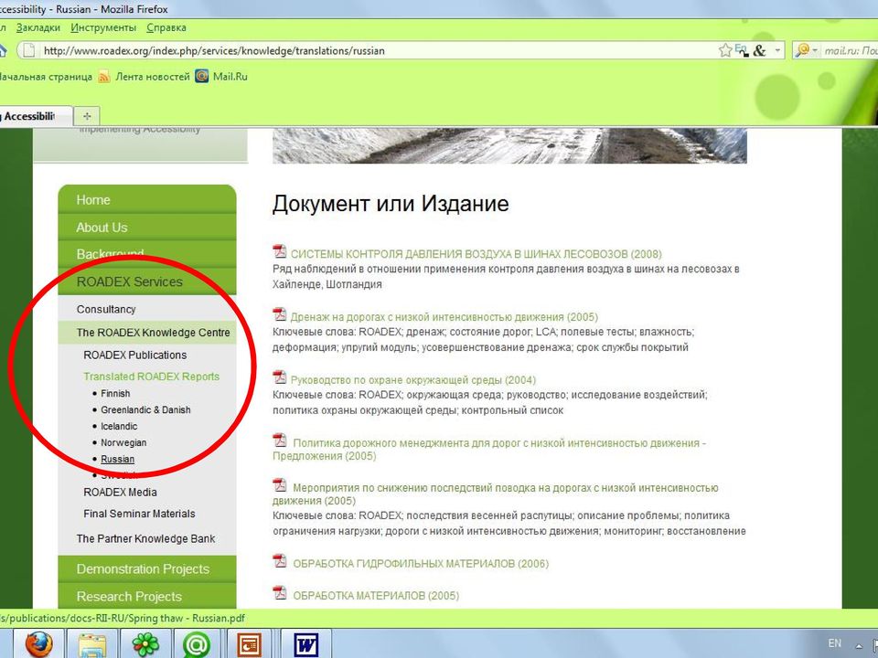Open PDF icon for Руководство по охране окружающей среды
The height and width of the screenshot is (658, 878).
pyautogui.click(x=280, y=377)
